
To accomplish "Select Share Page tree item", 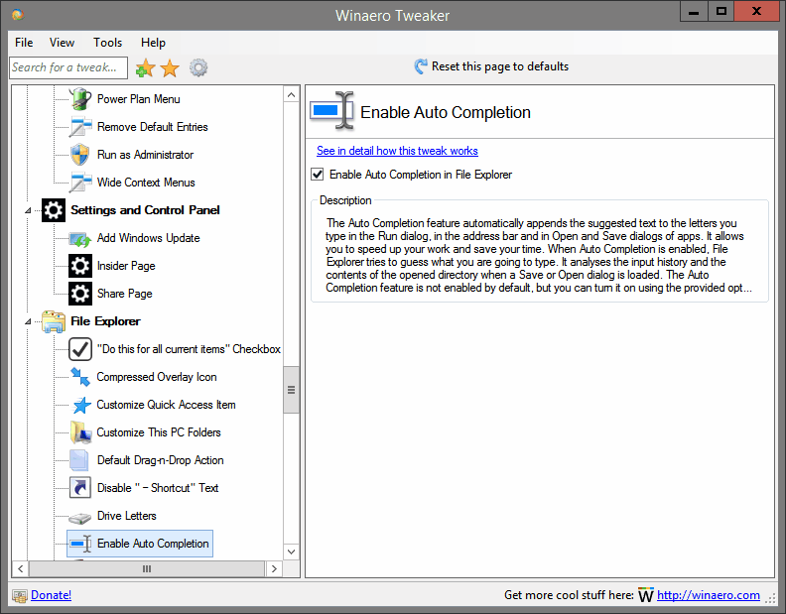I will point(125,294).
